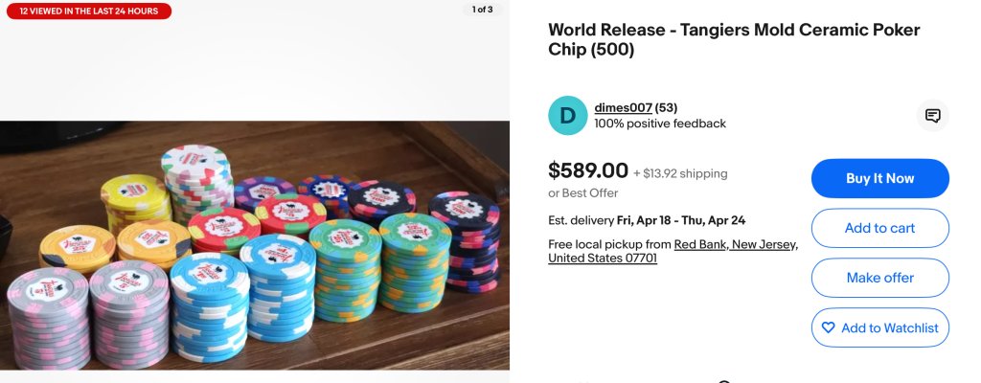Click the 12 viewed in last 24 hours badge

(87, 11)
